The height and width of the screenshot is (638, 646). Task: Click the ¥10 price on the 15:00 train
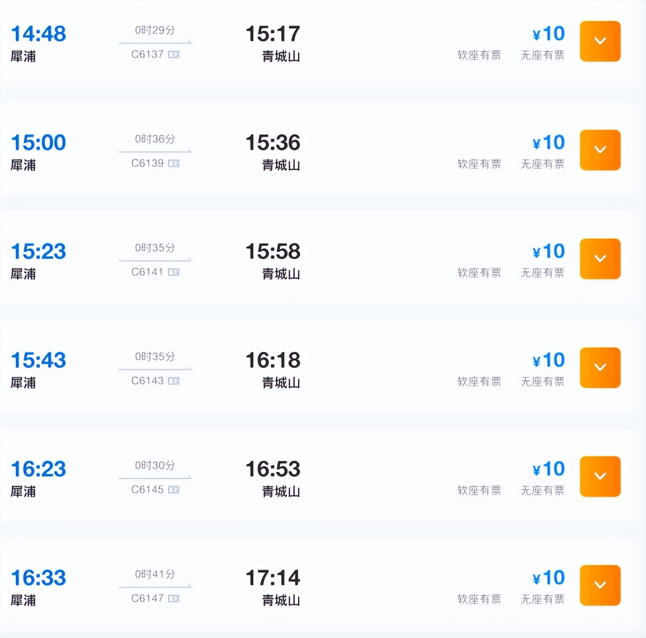point(549,142)
